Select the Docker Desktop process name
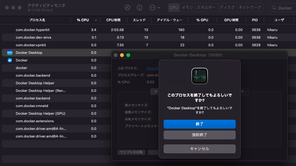The width and height of the screenshot is (296, 166). pos(29,53)
